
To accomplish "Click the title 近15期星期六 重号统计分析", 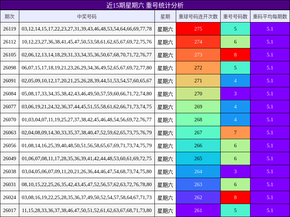I will coord(145,5).
